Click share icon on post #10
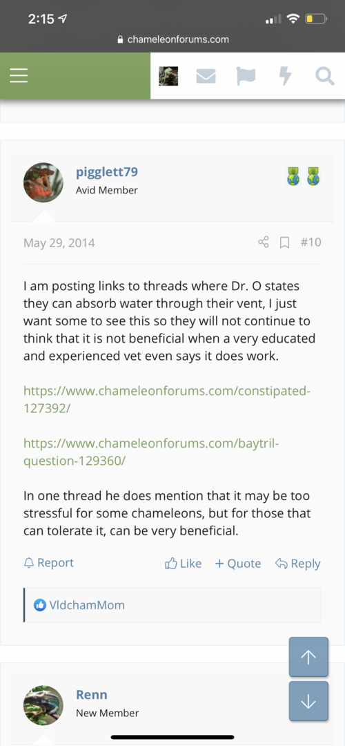Viewport: 345px width, 746px height. 264,242
